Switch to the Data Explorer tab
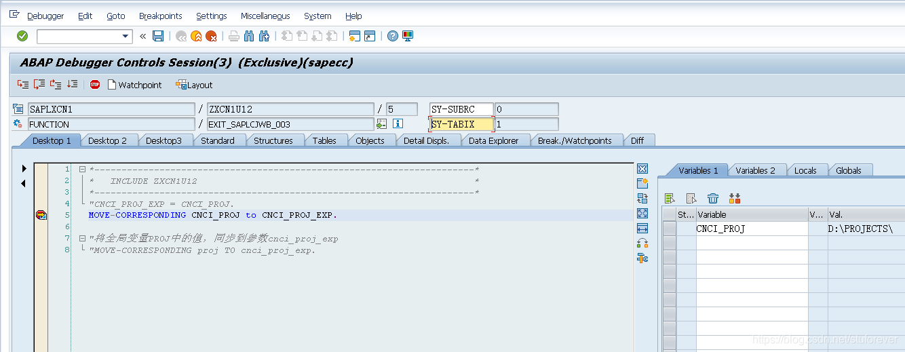Image resolution: width=905 pixels, height=352 pixels. (x=494, y=140)
